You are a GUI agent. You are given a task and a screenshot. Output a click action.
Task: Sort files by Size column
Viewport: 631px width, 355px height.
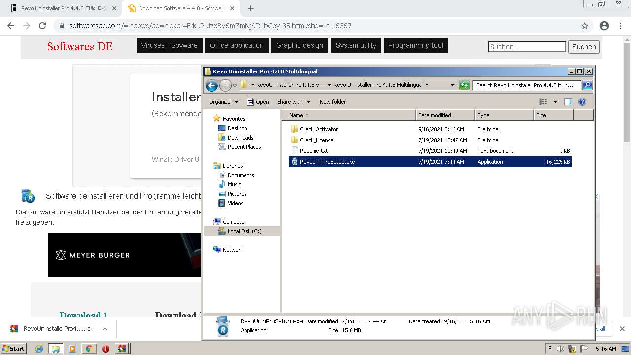coord(554,115)
